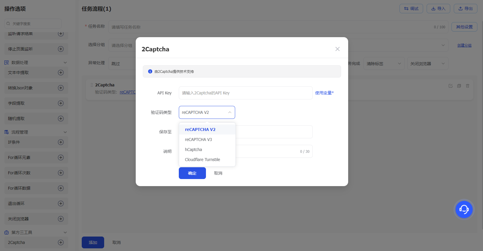The width and height of the screenshot is (483, 251).
Task: Add the 字段提取 step with its plus icon
Action: 61,103
